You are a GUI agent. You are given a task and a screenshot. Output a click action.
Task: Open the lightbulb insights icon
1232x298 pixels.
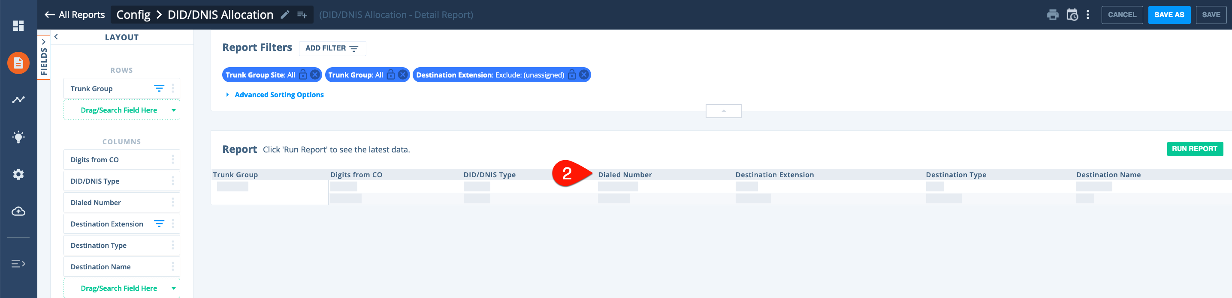tap(18, 137)
